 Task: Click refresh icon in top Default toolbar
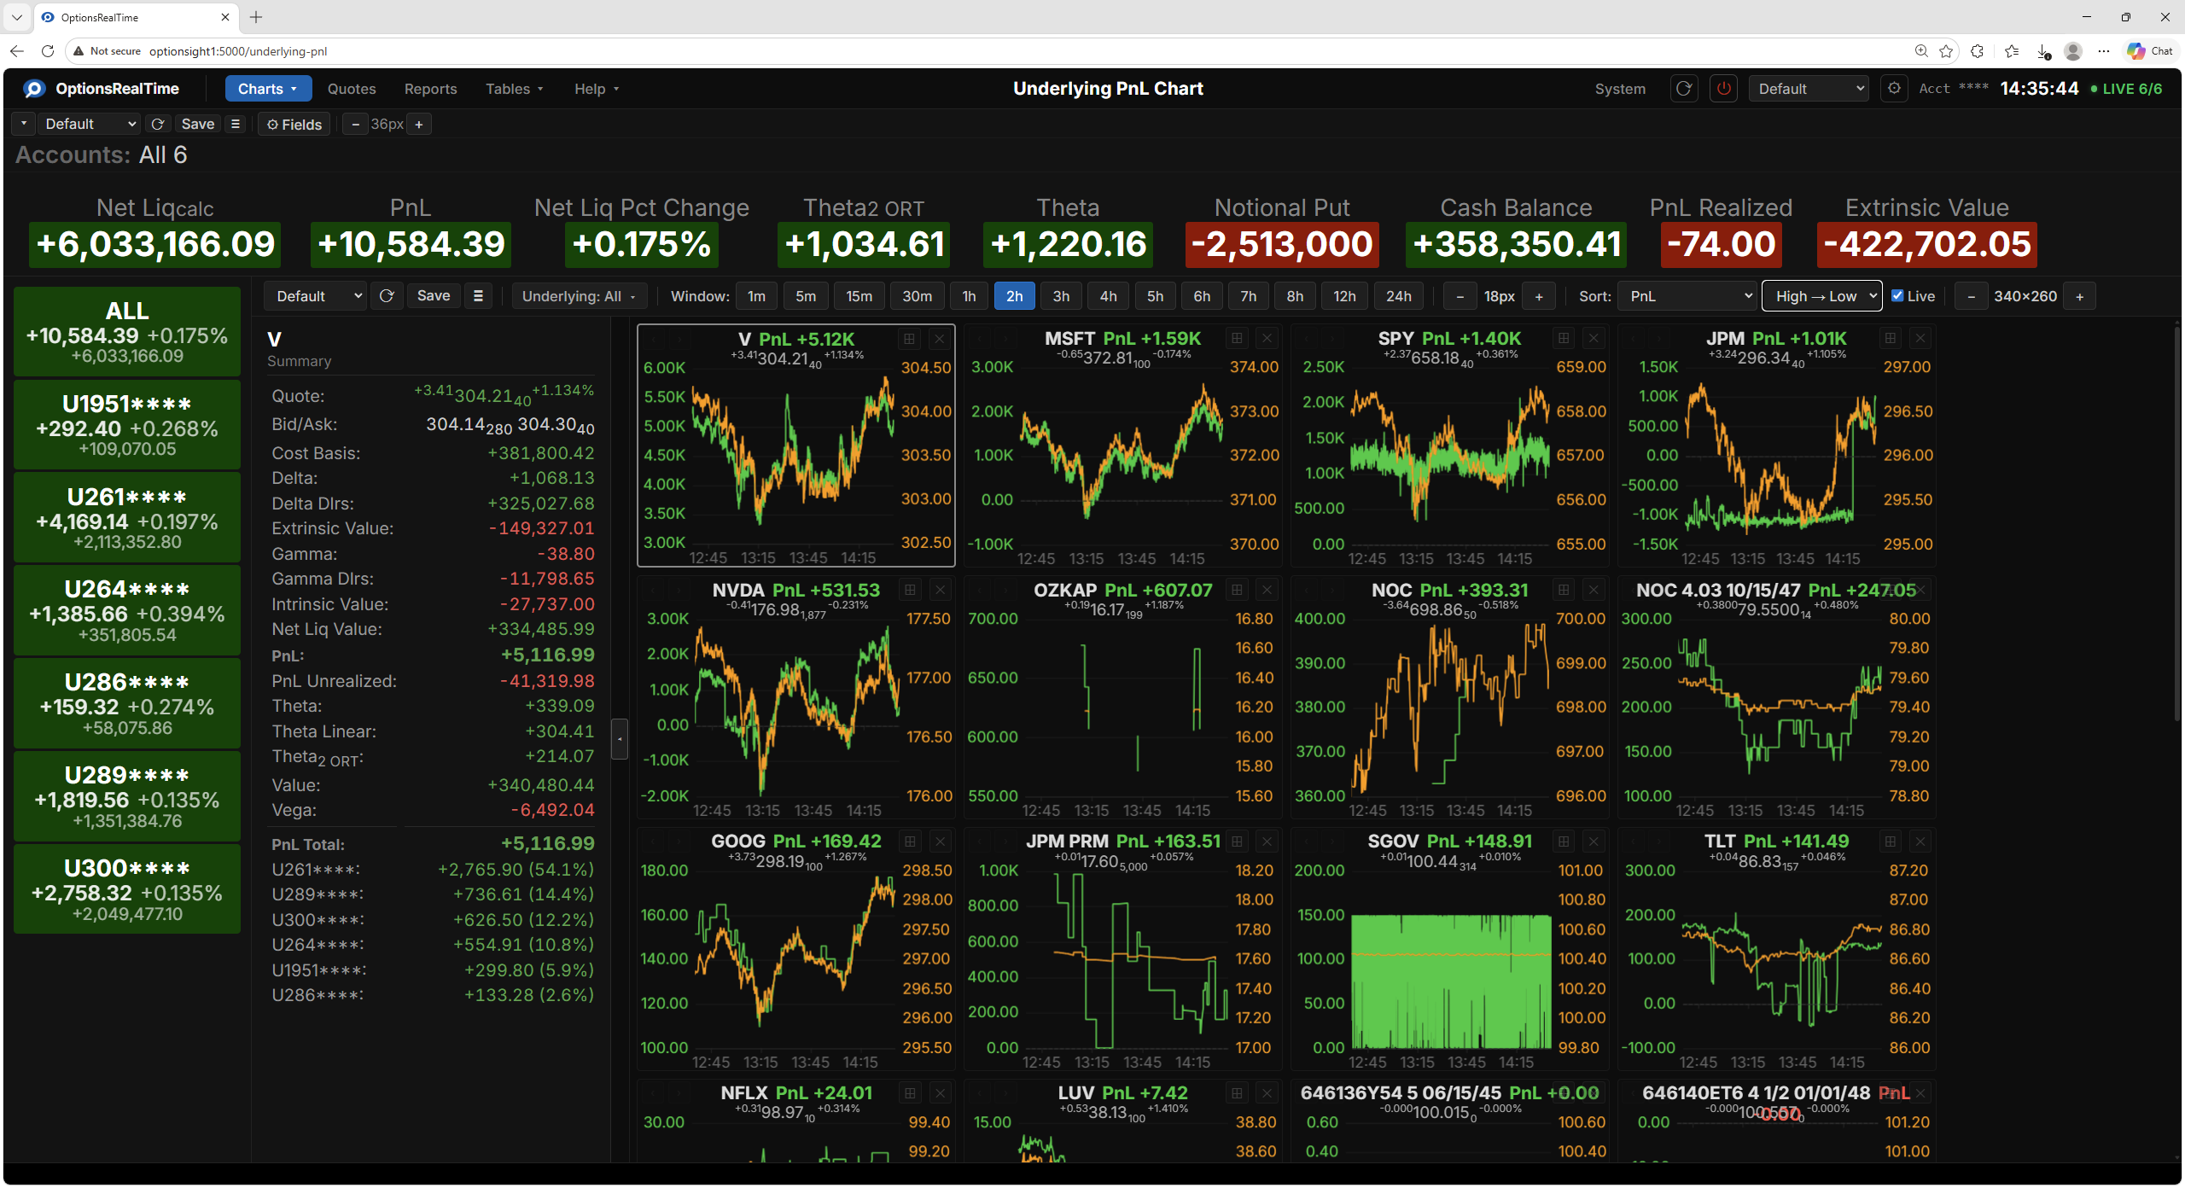pyautogui.click(x=158, y=125)
